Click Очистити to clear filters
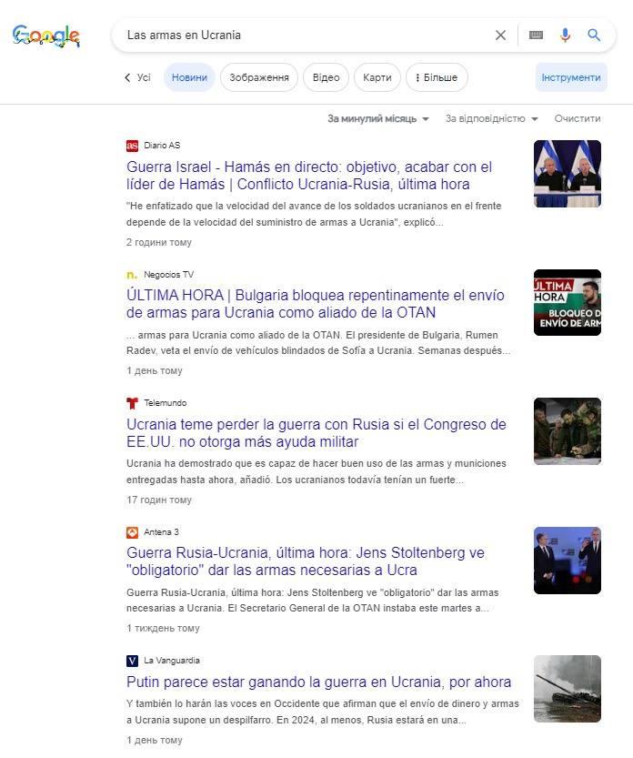633x758 pixels. pyautogui.click(x=578, y=119)
